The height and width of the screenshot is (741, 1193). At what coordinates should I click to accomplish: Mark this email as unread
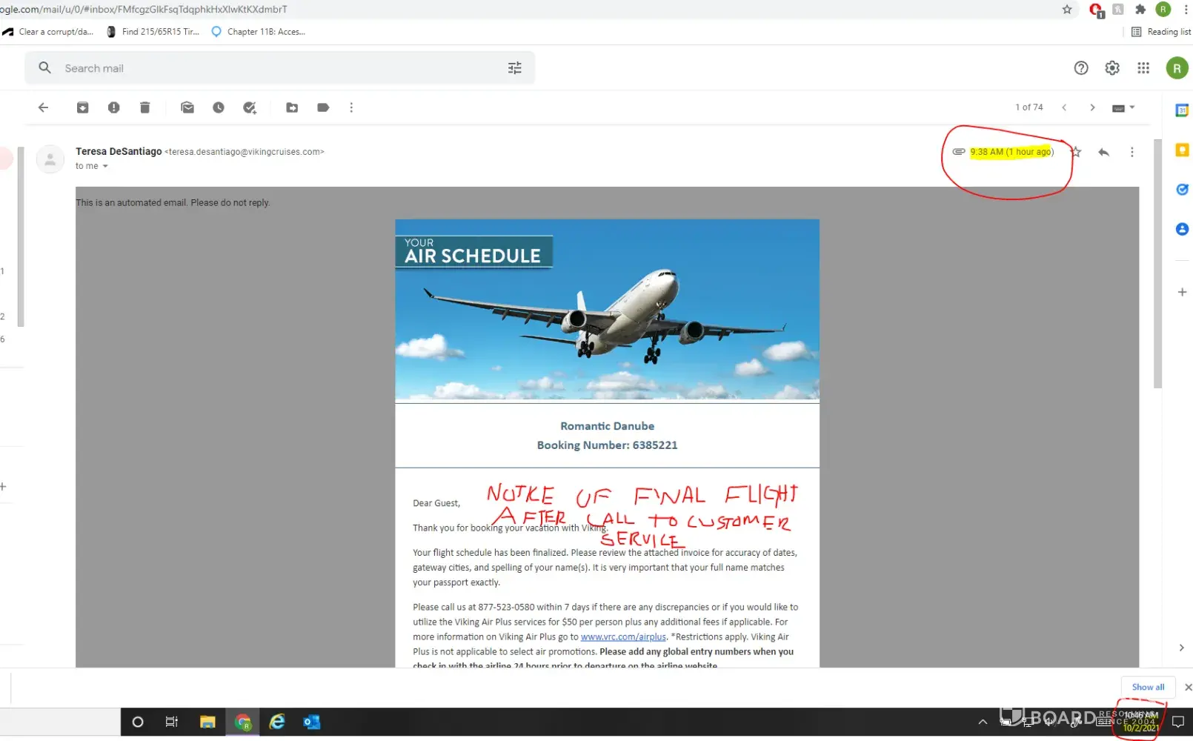tap(187, 107)
